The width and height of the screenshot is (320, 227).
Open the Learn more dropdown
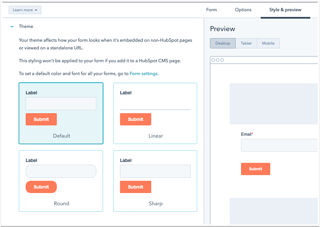coord(25,10)
